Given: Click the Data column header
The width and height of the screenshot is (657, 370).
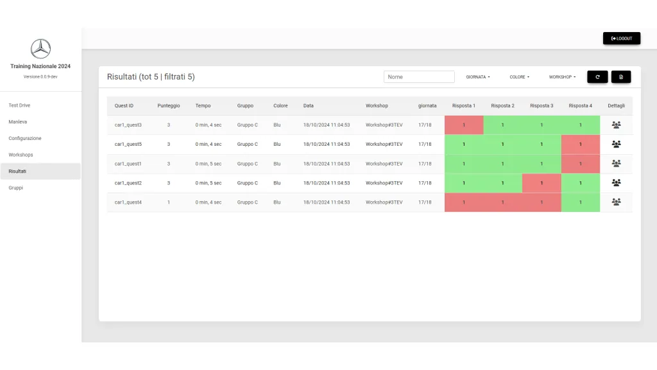Looking at the screenshot, I should pos(309,106).
